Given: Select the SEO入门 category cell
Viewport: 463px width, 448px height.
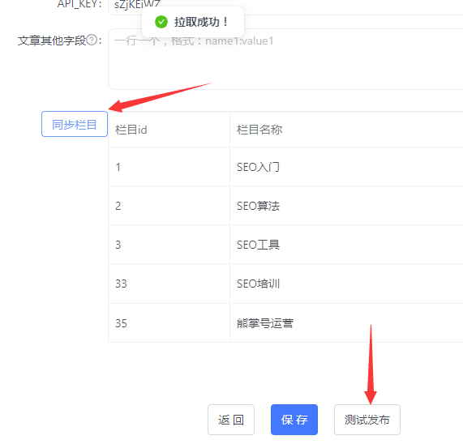Looking at the screenshot, I should coord(346,167).
